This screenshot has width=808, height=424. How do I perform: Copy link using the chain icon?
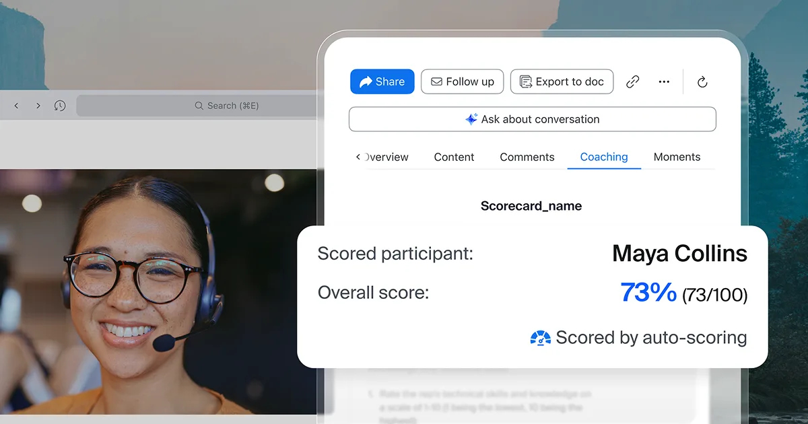(x=633, y=82)
